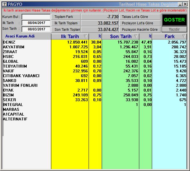Screen dimensions: 190x171
Task: Click the Son Tarih date field
Action: [36, 29]
